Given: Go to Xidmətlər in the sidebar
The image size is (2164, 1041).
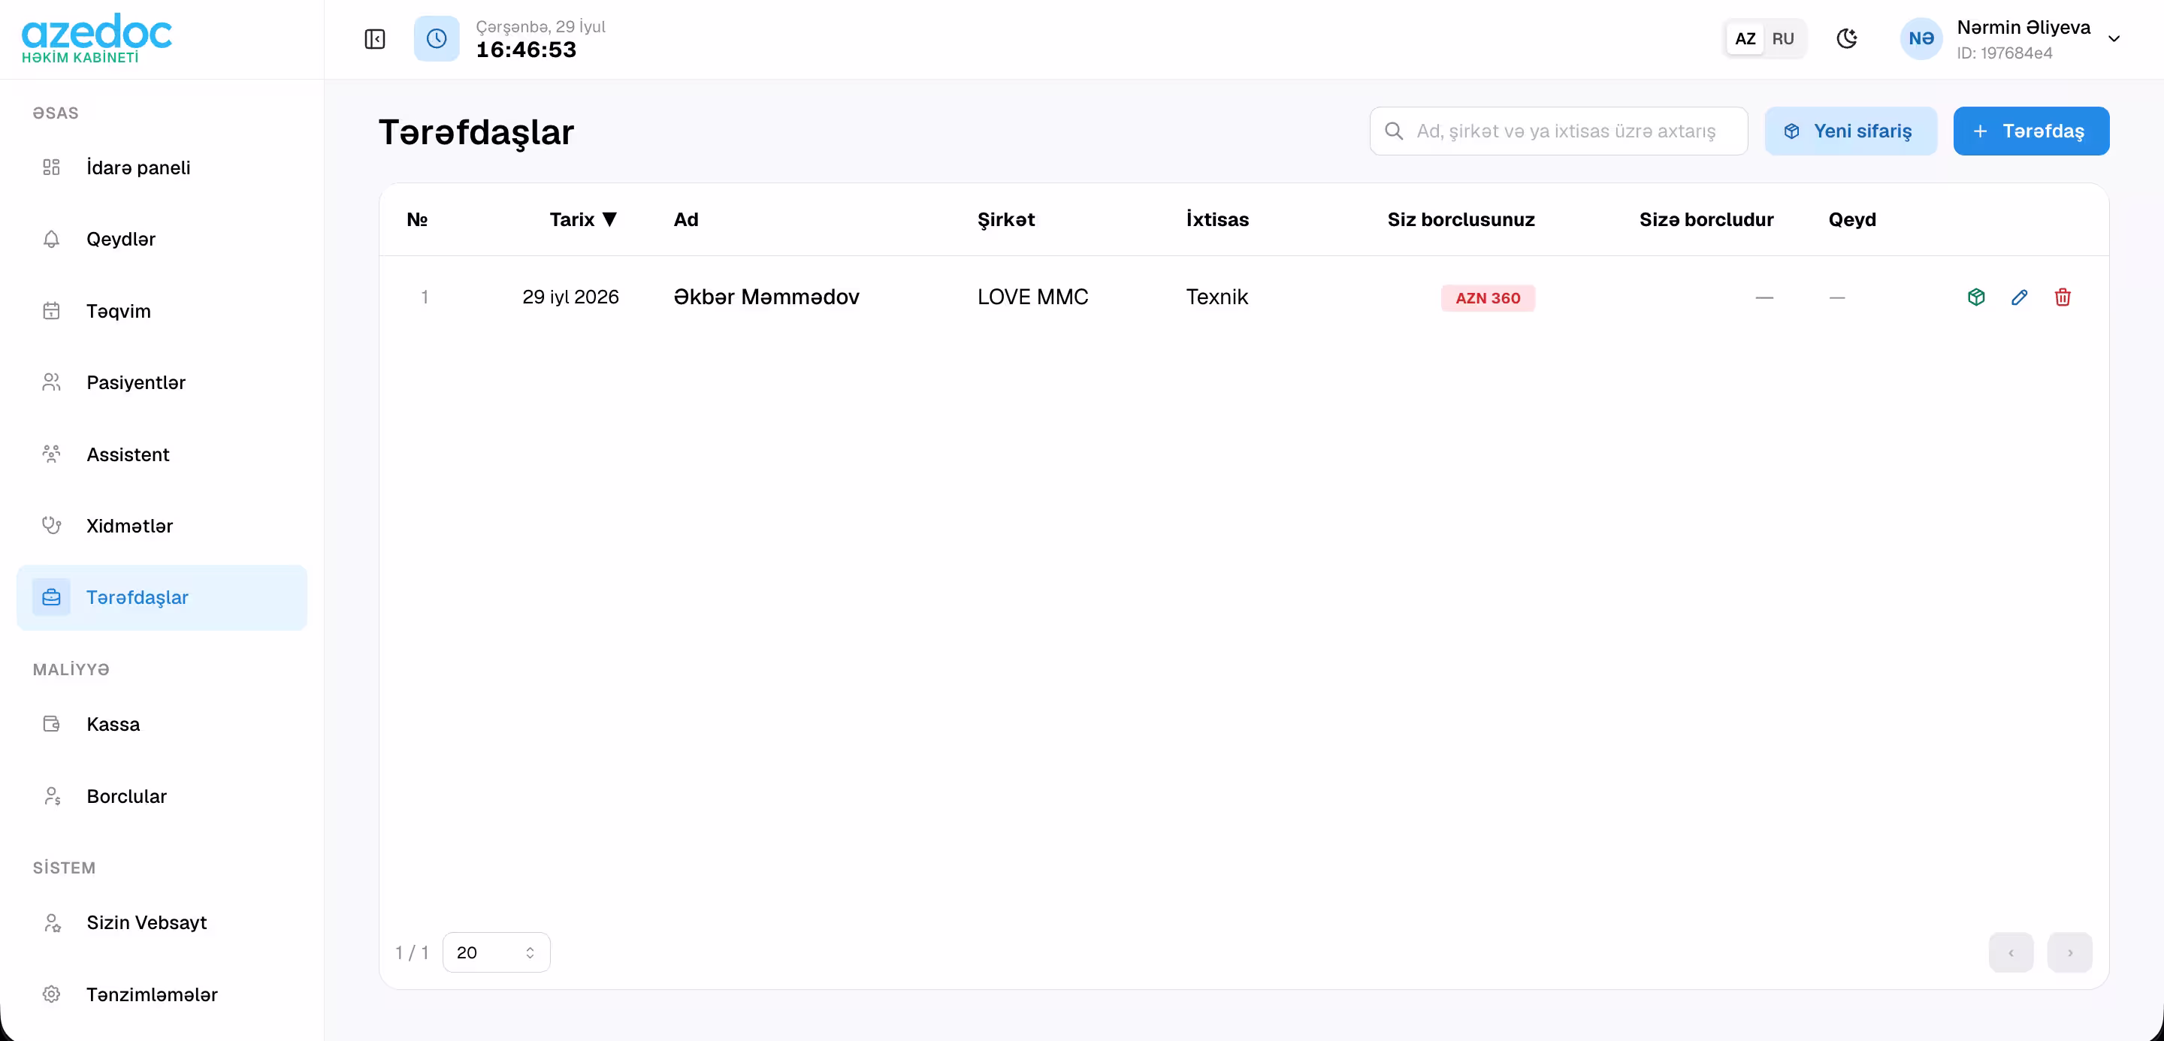Looking at the screenshot, I should 162,526.
